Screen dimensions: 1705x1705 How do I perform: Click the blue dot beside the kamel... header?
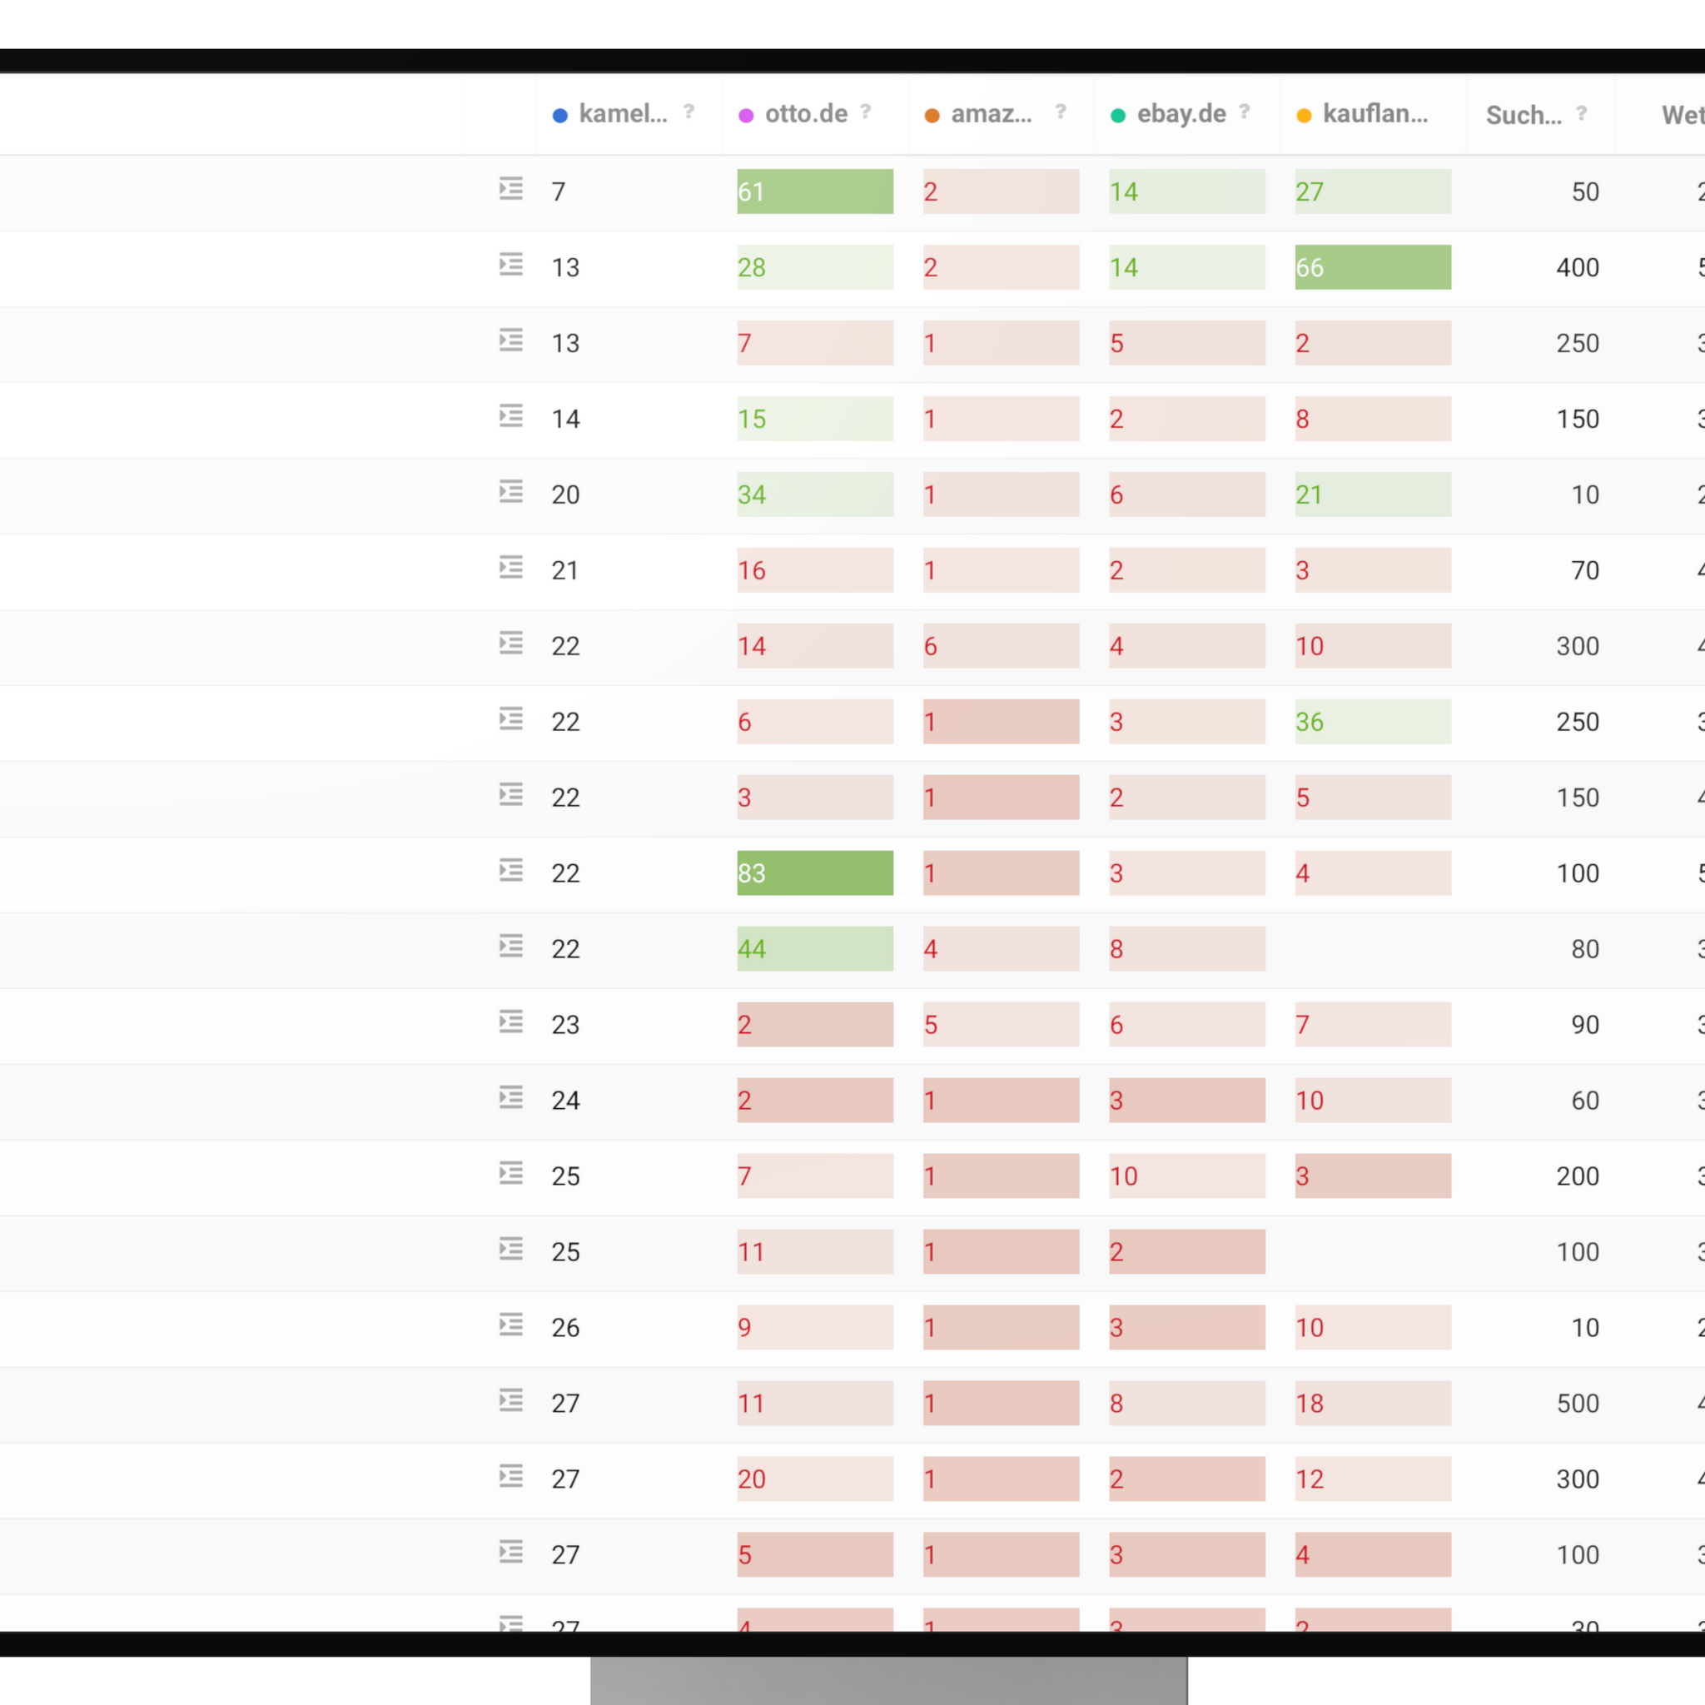coord(559,116)
